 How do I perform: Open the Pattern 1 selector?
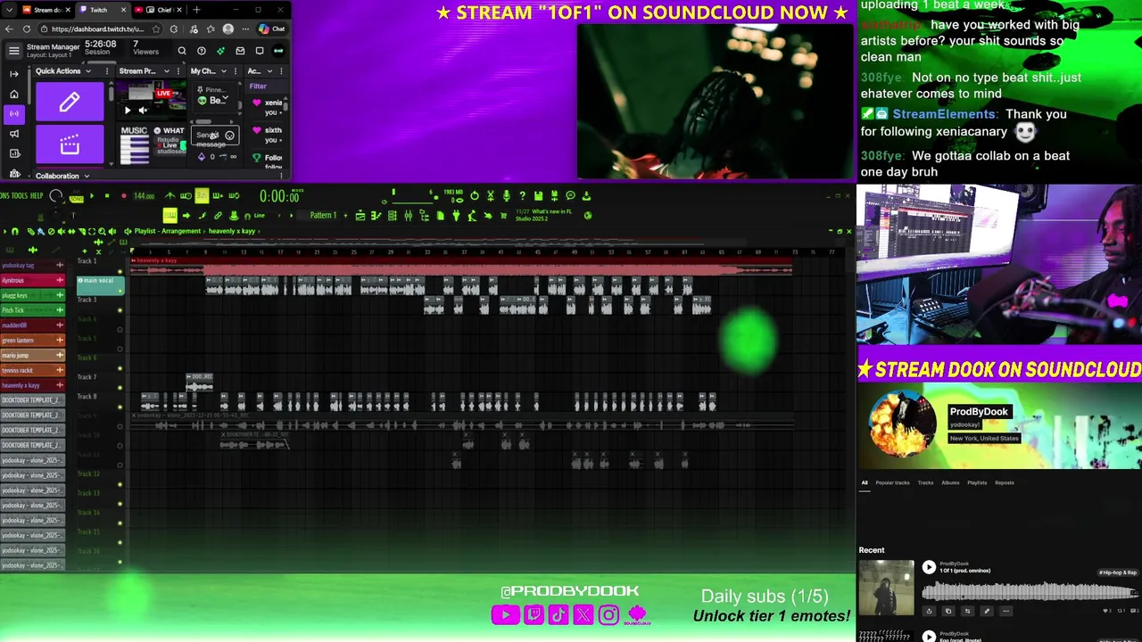[323, 215]
